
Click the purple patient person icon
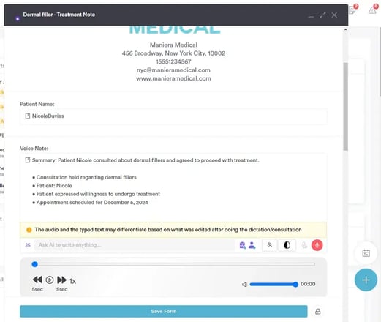click(252, 245)
